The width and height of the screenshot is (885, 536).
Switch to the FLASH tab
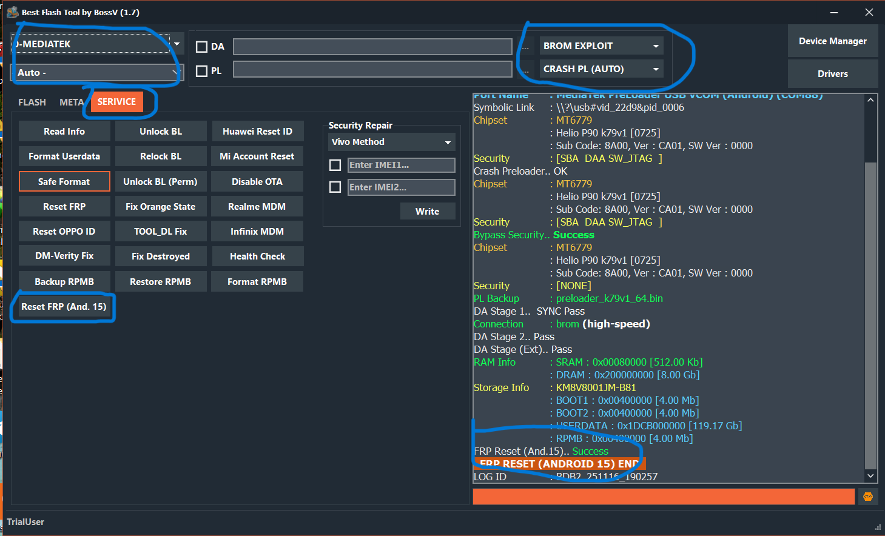click(32, 102)
